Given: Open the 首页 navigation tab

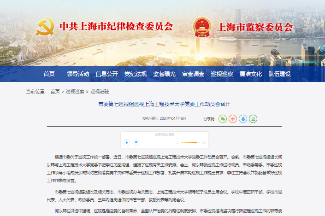Looking at the screenshot, I should 49,74.
